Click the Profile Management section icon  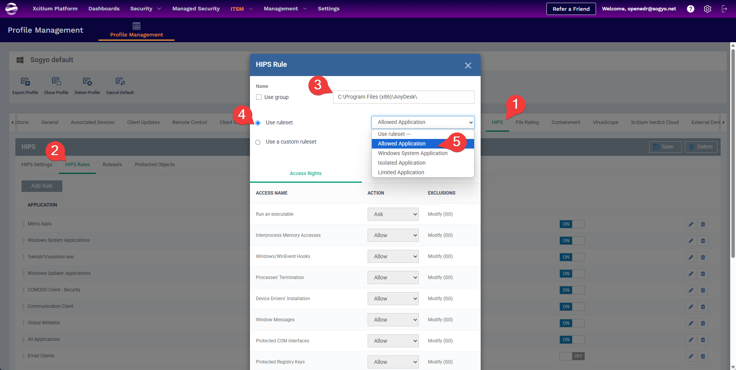[137, 26]
